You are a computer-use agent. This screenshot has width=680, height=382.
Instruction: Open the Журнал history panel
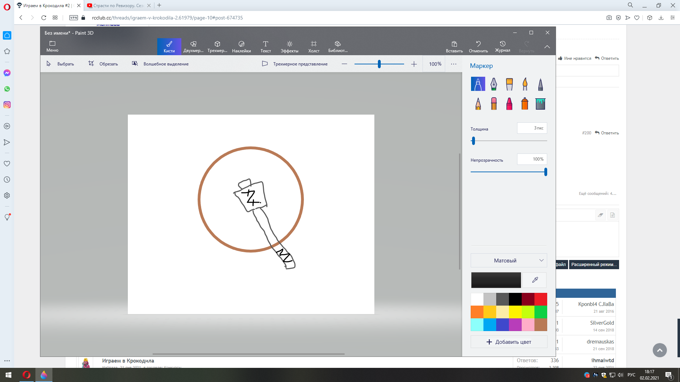[503, 46]
